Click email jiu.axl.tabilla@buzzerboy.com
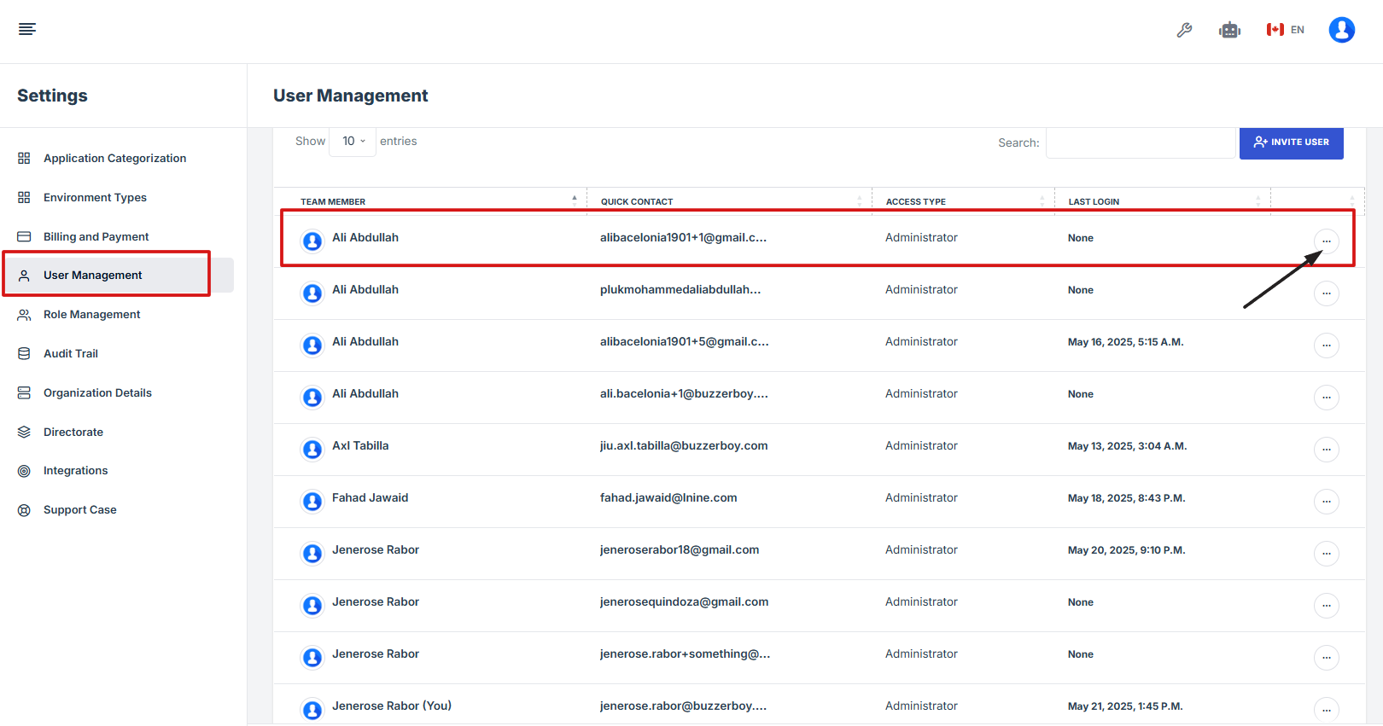Image resolution: width=1383 pixels, height=726 pixels. pyautogui.click(x=683, y=446)
